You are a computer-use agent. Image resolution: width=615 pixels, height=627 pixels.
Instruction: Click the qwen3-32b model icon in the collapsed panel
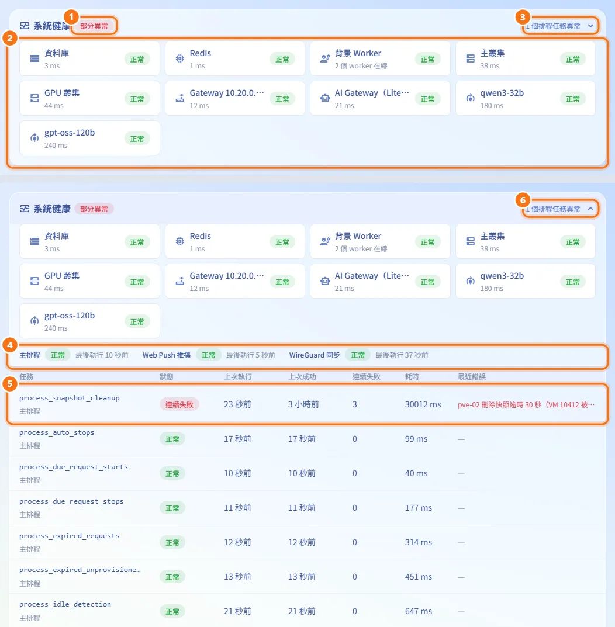tap(471, 98)
